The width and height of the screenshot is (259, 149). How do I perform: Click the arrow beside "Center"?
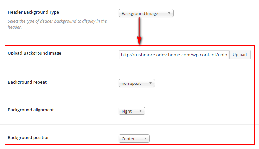[x=146, y=139]
